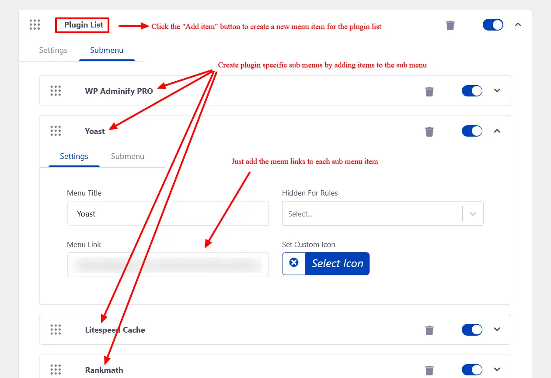The width and height of the screenshot is (551, 378).
Task: Collapse the Plugin List panel
Action: click(518, 25)
